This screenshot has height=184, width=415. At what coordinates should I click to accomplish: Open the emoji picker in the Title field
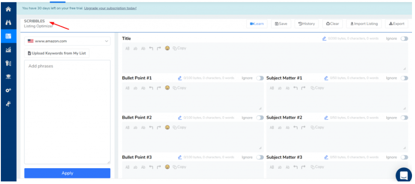[167, 48]
